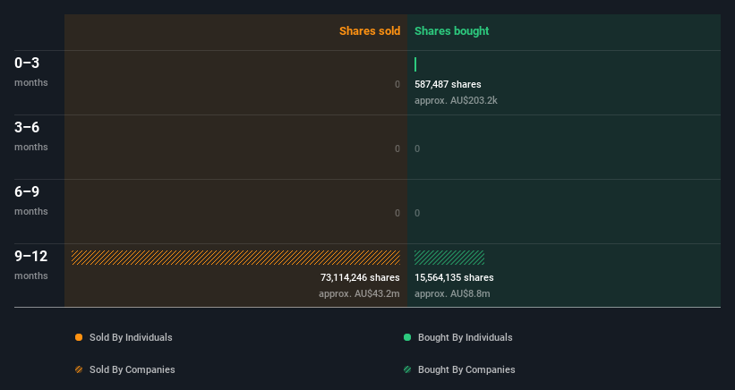Toggle the Sold By Individuals legend label
This screenshot has height=390, width=735.
click(x=131, y=337)
